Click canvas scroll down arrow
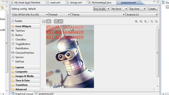 (158, 86)
